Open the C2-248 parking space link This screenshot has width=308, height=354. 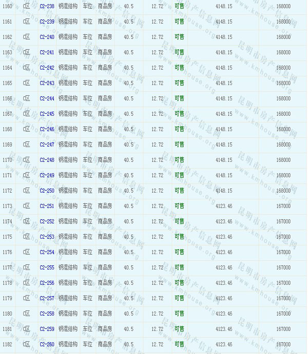(x=47, y=160)
